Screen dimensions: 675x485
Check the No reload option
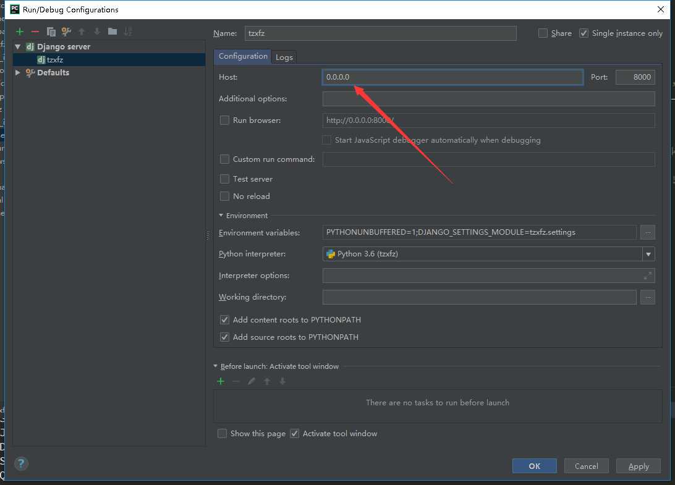tap(224, 196)
